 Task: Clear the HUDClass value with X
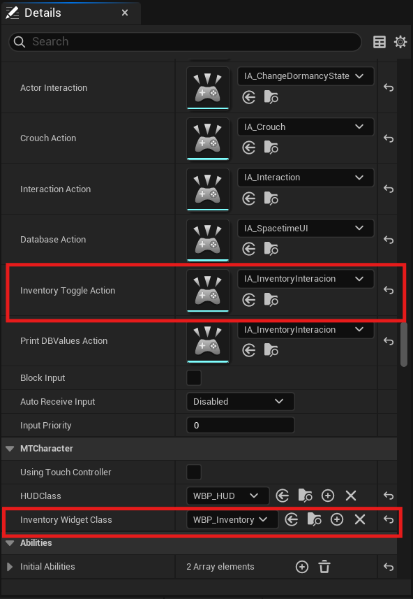[x=351, y=496]
